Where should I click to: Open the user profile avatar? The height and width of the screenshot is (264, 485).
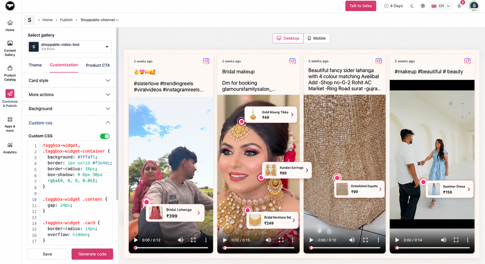click(474, 6)
